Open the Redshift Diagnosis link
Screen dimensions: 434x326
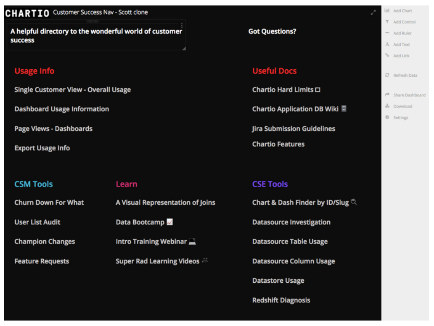pyautogui.click(x=281, y=300)
